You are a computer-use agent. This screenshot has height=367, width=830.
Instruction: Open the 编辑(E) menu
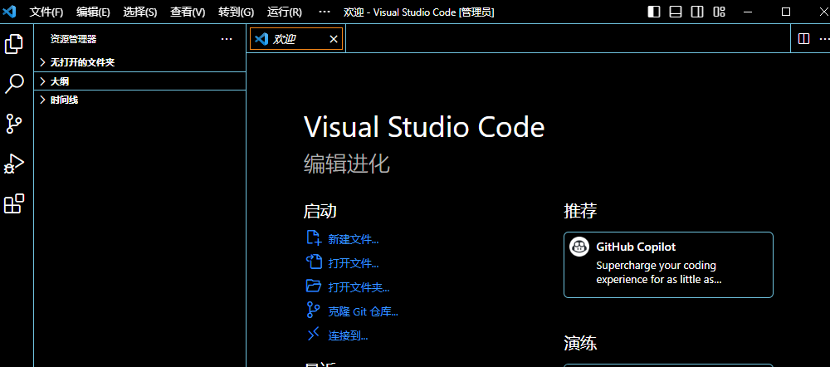[93, 12]
